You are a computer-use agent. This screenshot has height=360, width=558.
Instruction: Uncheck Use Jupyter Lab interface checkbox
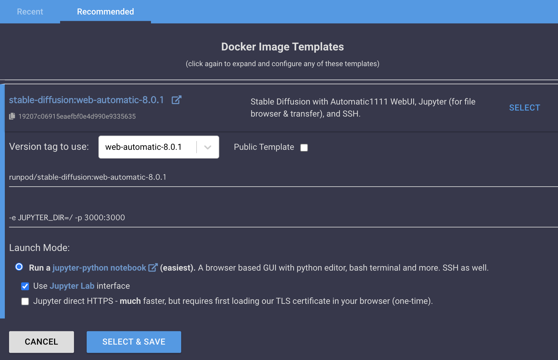25,286
